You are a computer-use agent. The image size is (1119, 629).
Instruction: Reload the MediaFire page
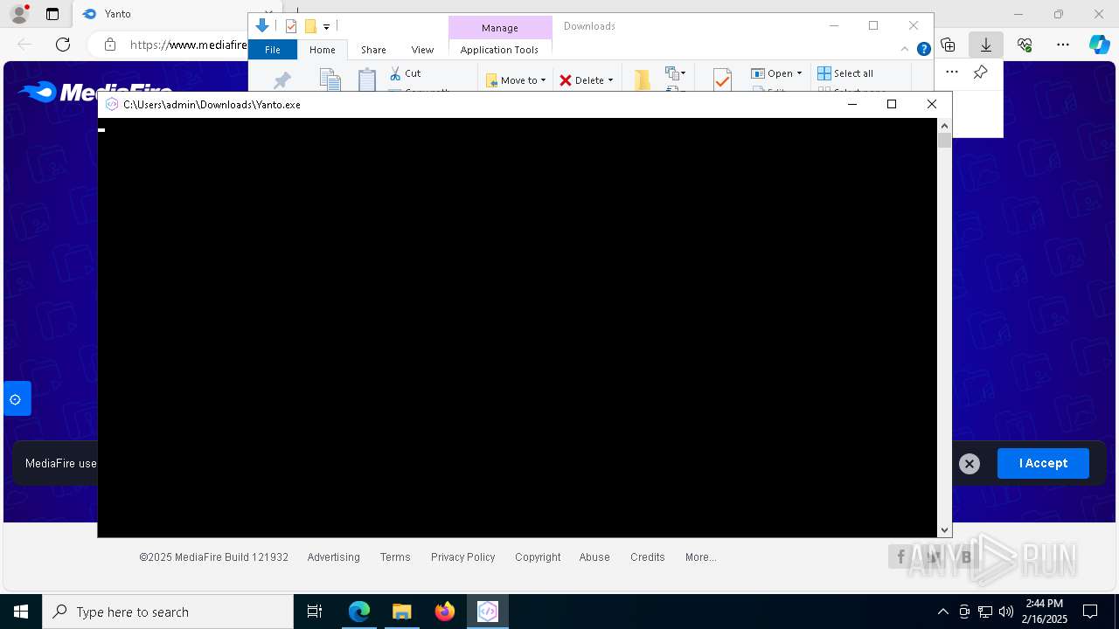click(63, 45)
